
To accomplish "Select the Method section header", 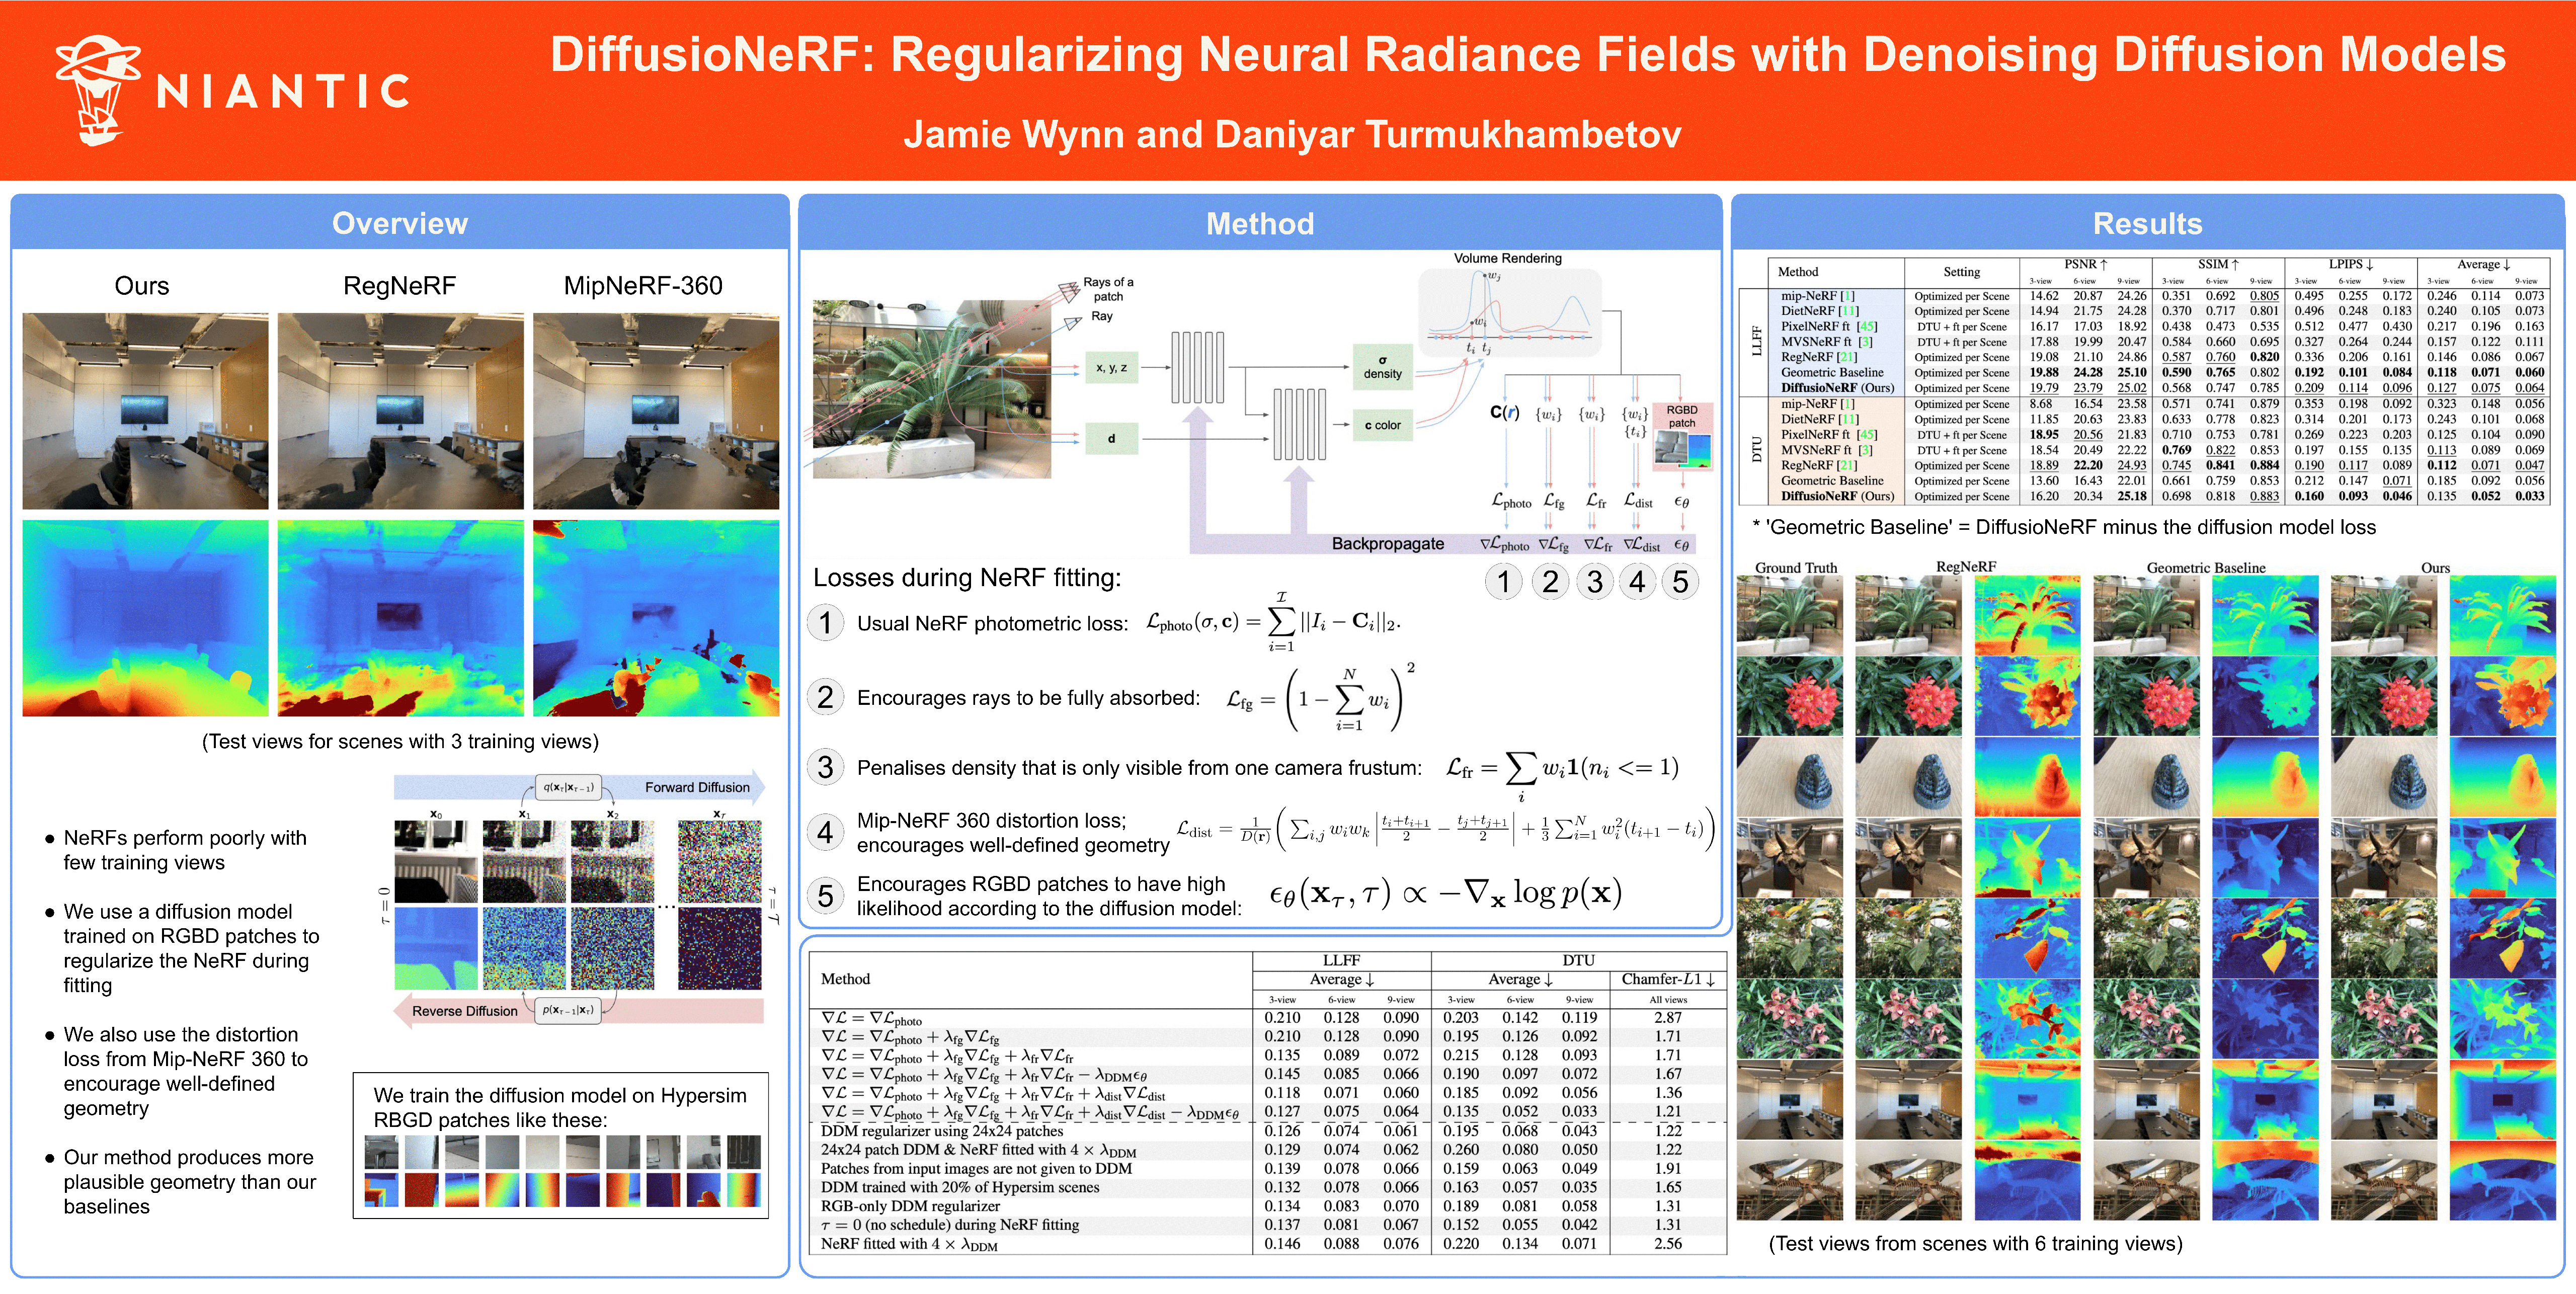I will click(1259, 223).
